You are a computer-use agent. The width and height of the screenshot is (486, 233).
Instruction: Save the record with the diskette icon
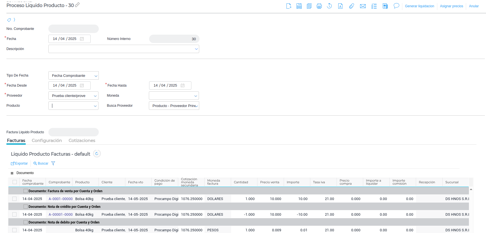point(299,6)
